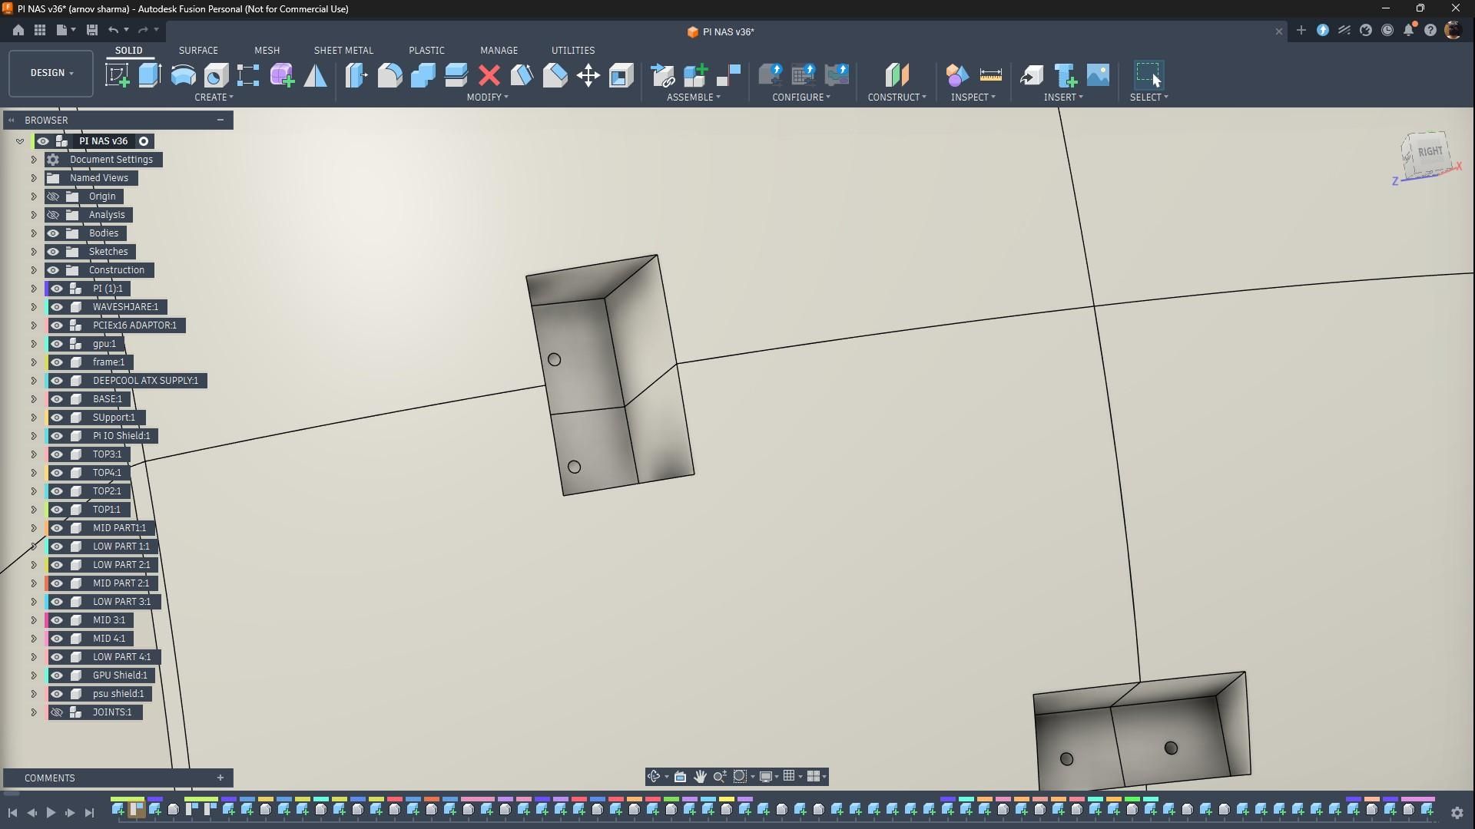Click the Save button
Viewport: 1475px width, 829px height.
click(91, 30)
